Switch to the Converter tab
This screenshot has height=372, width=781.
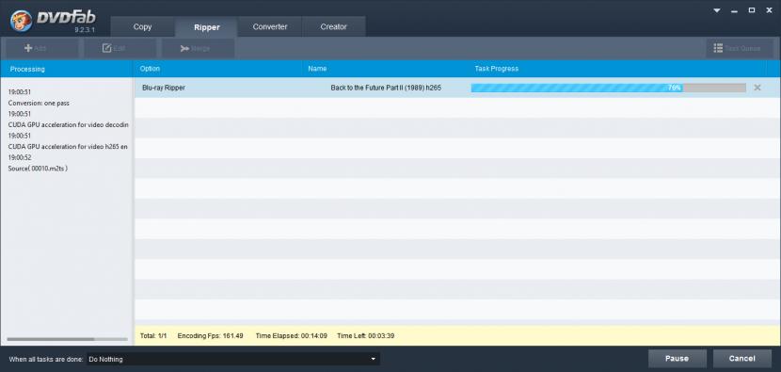(270, 27)
